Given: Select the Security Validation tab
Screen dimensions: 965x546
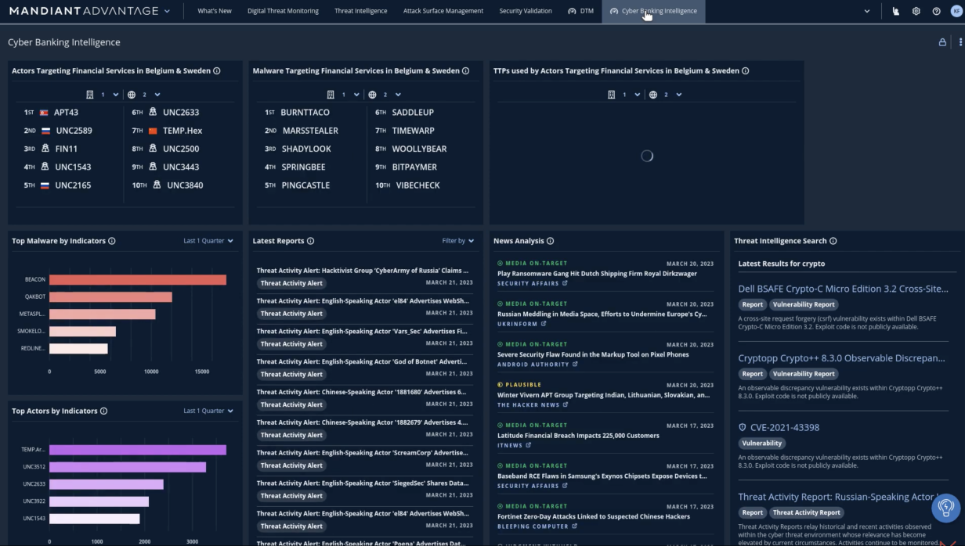Looking at the screenshot, I should (x=526, y=11).
